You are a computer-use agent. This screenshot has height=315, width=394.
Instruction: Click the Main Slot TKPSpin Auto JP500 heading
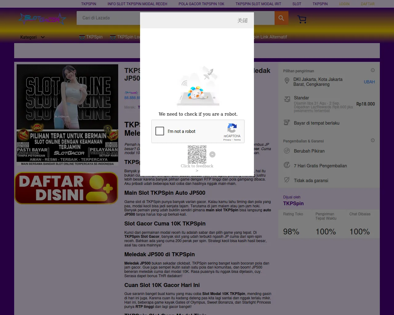tap(165, 193)
